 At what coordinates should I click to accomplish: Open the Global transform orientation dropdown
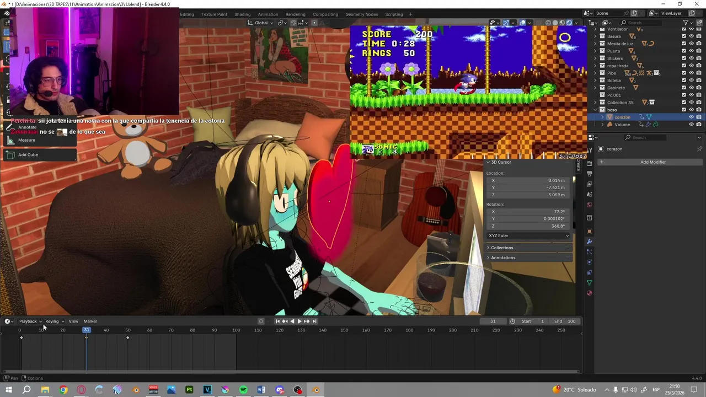point(261,23)
